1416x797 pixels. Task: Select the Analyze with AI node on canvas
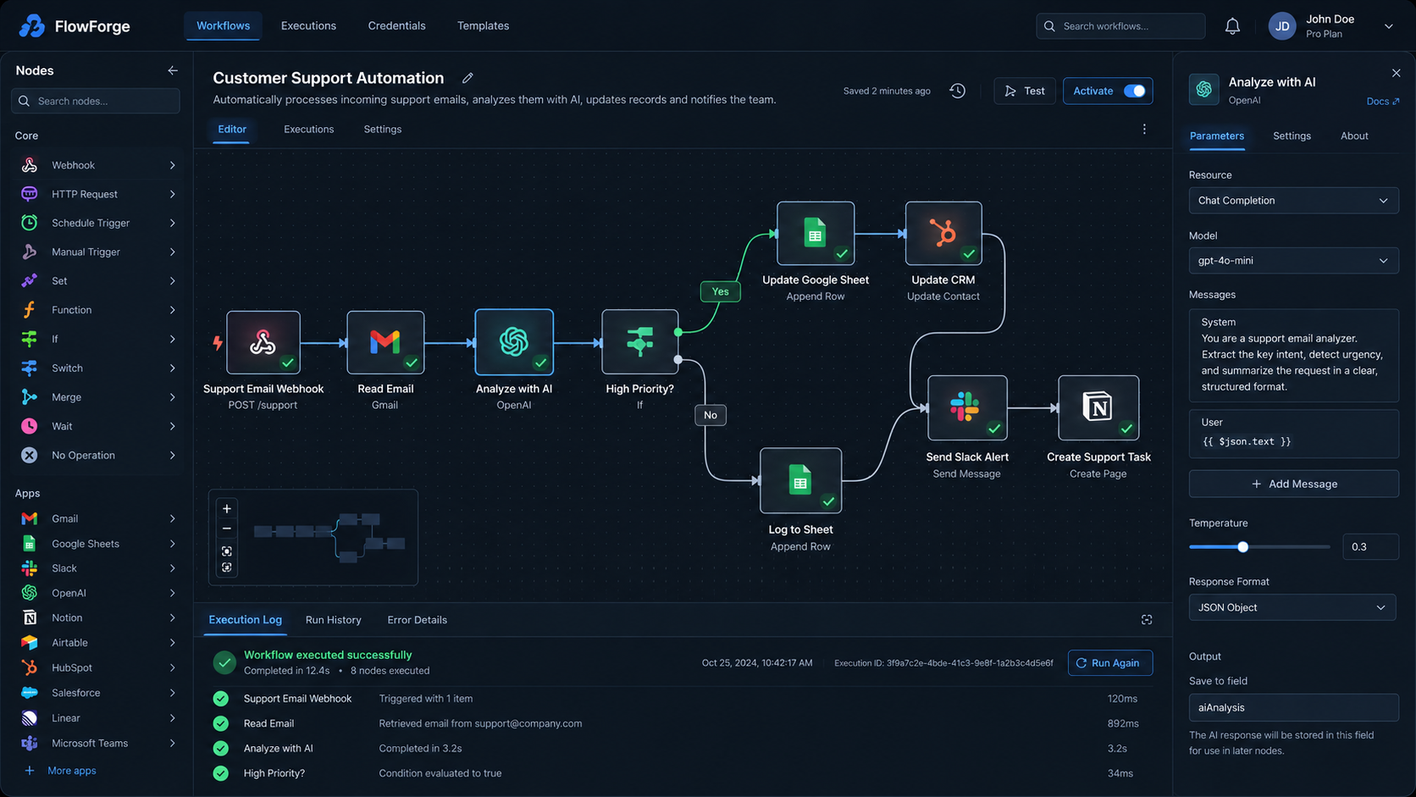point(514,342)
